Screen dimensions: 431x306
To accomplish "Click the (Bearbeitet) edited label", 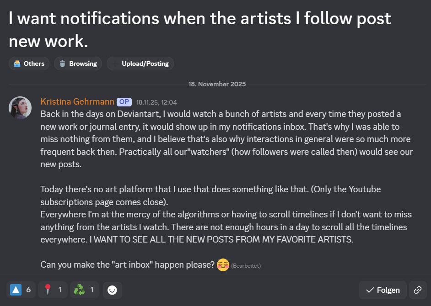I will (x=246, y=265).
